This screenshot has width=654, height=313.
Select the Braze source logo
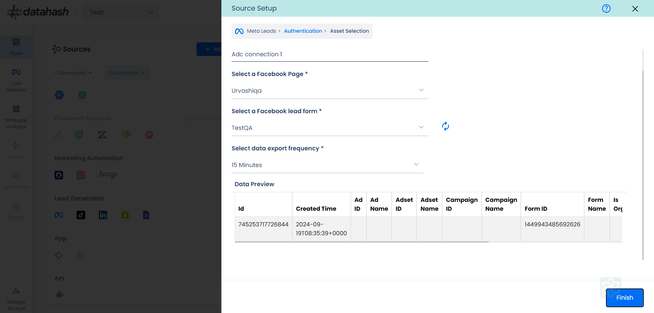(x=108, y=175)
